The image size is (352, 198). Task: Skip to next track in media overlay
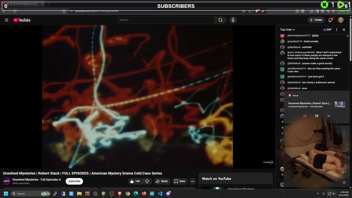pos(329,116)
